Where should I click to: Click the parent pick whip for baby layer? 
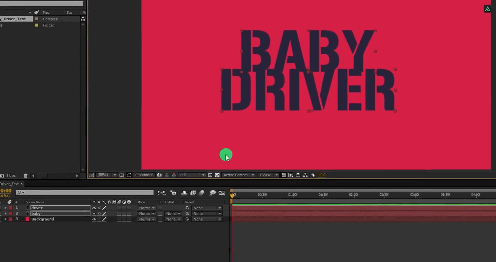click(187, 214)
